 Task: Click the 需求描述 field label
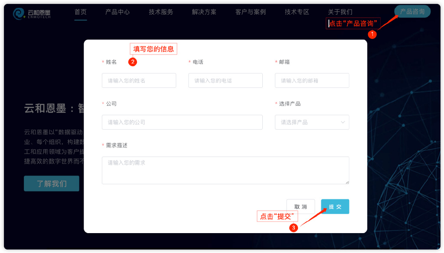(116, 145)
